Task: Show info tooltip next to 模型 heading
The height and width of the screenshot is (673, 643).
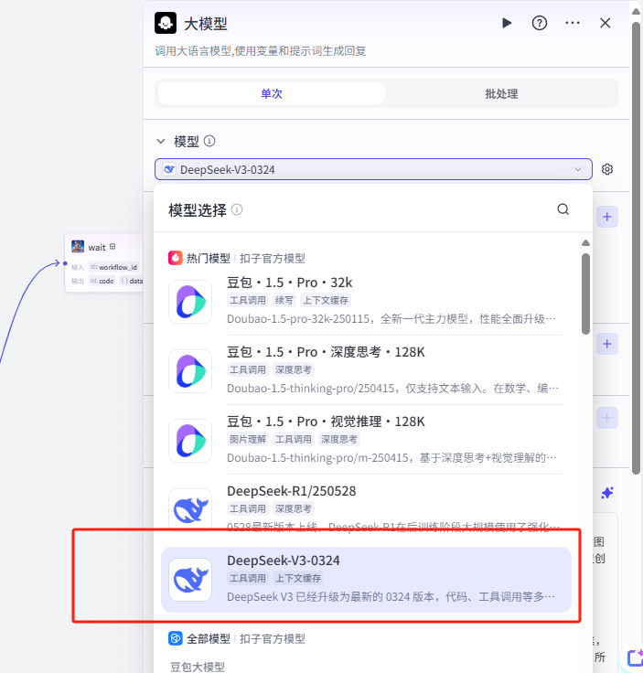Action: [209, 141]
